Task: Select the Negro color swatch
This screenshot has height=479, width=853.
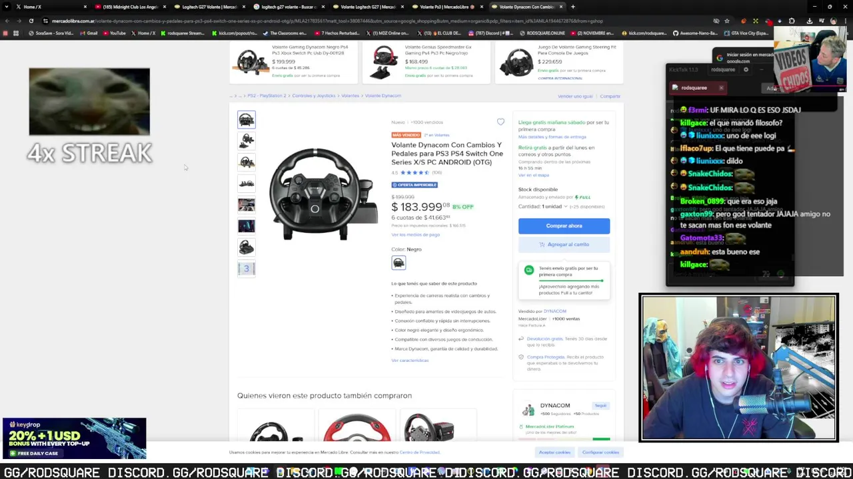Action: coord(399,263)
